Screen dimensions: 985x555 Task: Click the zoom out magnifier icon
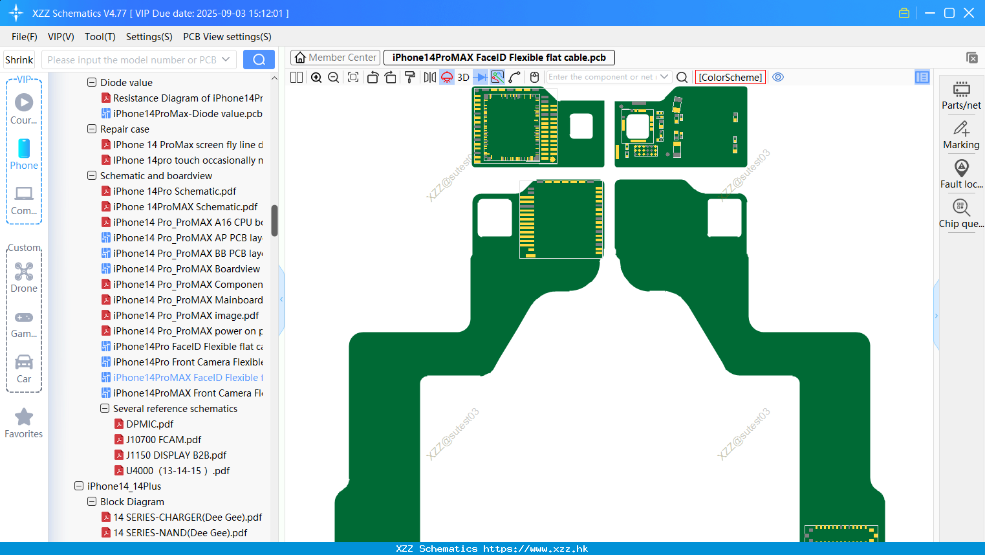point(333,77)
